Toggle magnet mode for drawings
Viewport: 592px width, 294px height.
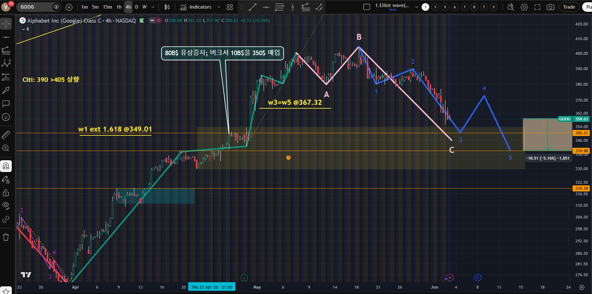6,166
